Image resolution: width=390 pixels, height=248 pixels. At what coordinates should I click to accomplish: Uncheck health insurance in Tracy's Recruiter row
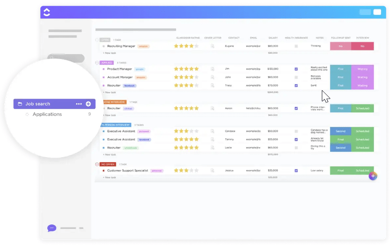[x=296, y=85]
